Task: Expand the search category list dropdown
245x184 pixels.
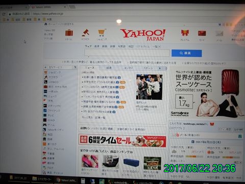Action: pyautogui.click(x=157, y=47)
